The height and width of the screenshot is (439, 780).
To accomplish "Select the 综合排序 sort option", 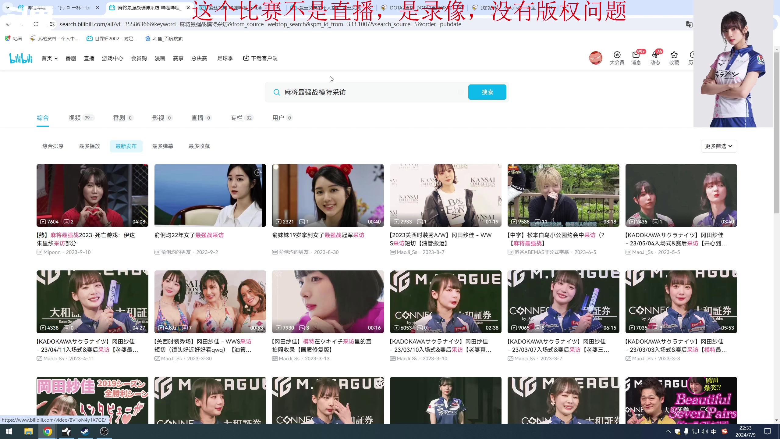I will pos(53,146).
